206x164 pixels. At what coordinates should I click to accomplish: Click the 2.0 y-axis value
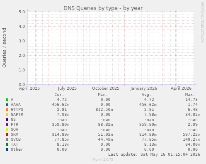pos(22,55)
